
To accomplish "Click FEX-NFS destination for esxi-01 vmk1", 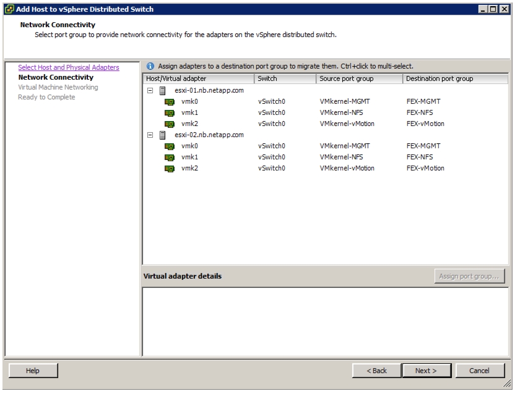I will [420, 112].
